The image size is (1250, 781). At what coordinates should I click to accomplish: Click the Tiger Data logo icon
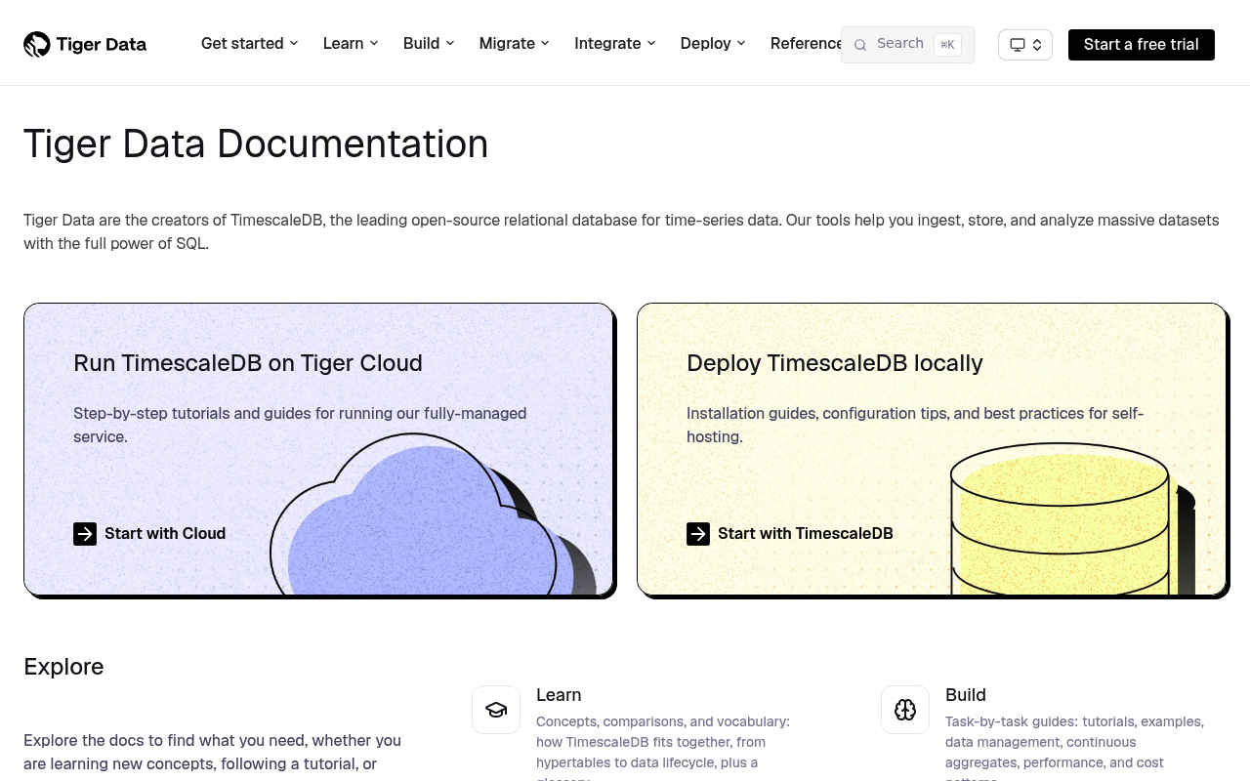click(37, 44)
